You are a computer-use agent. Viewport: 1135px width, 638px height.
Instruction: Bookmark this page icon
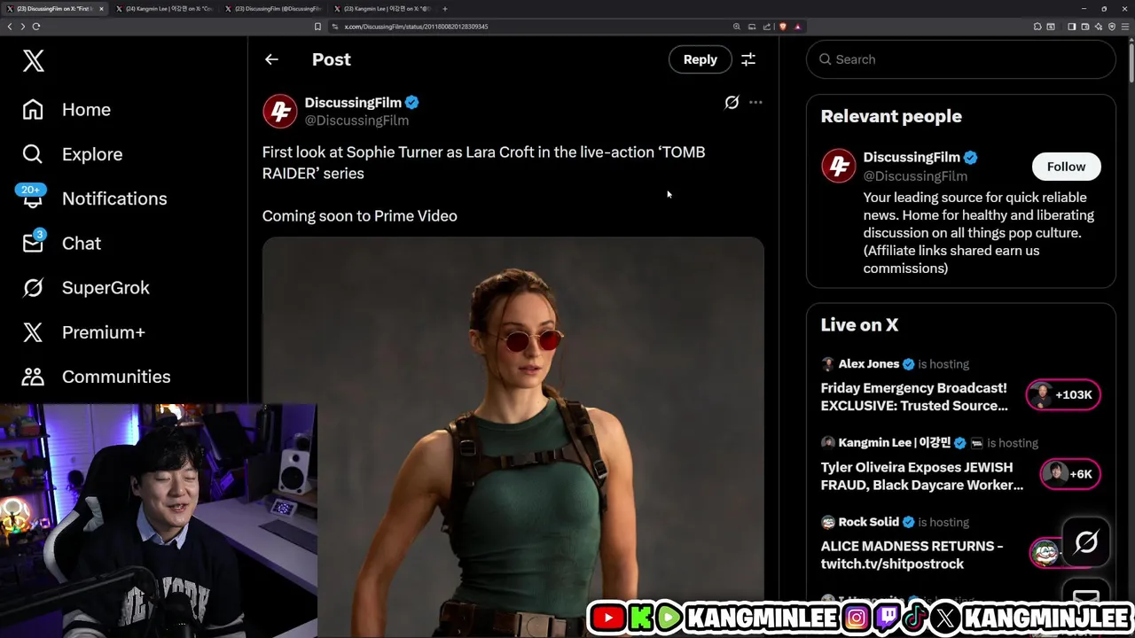(x=317, y=27)
